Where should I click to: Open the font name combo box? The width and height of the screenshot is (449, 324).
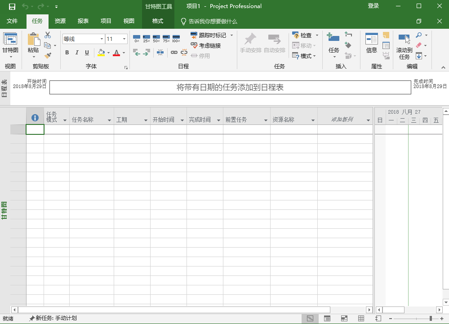point(83,39)
